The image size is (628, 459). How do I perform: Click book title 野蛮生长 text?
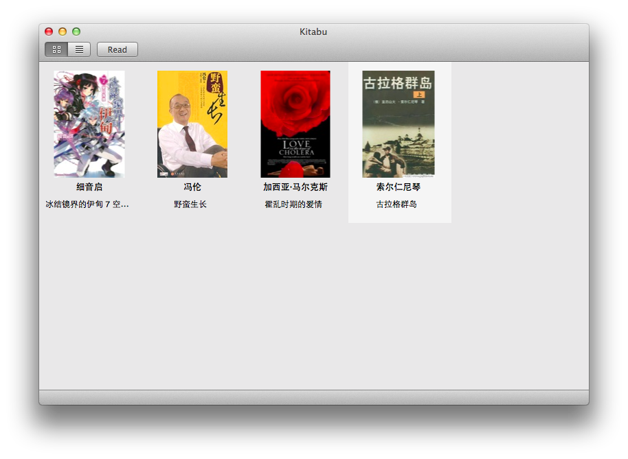coord(190,204)
